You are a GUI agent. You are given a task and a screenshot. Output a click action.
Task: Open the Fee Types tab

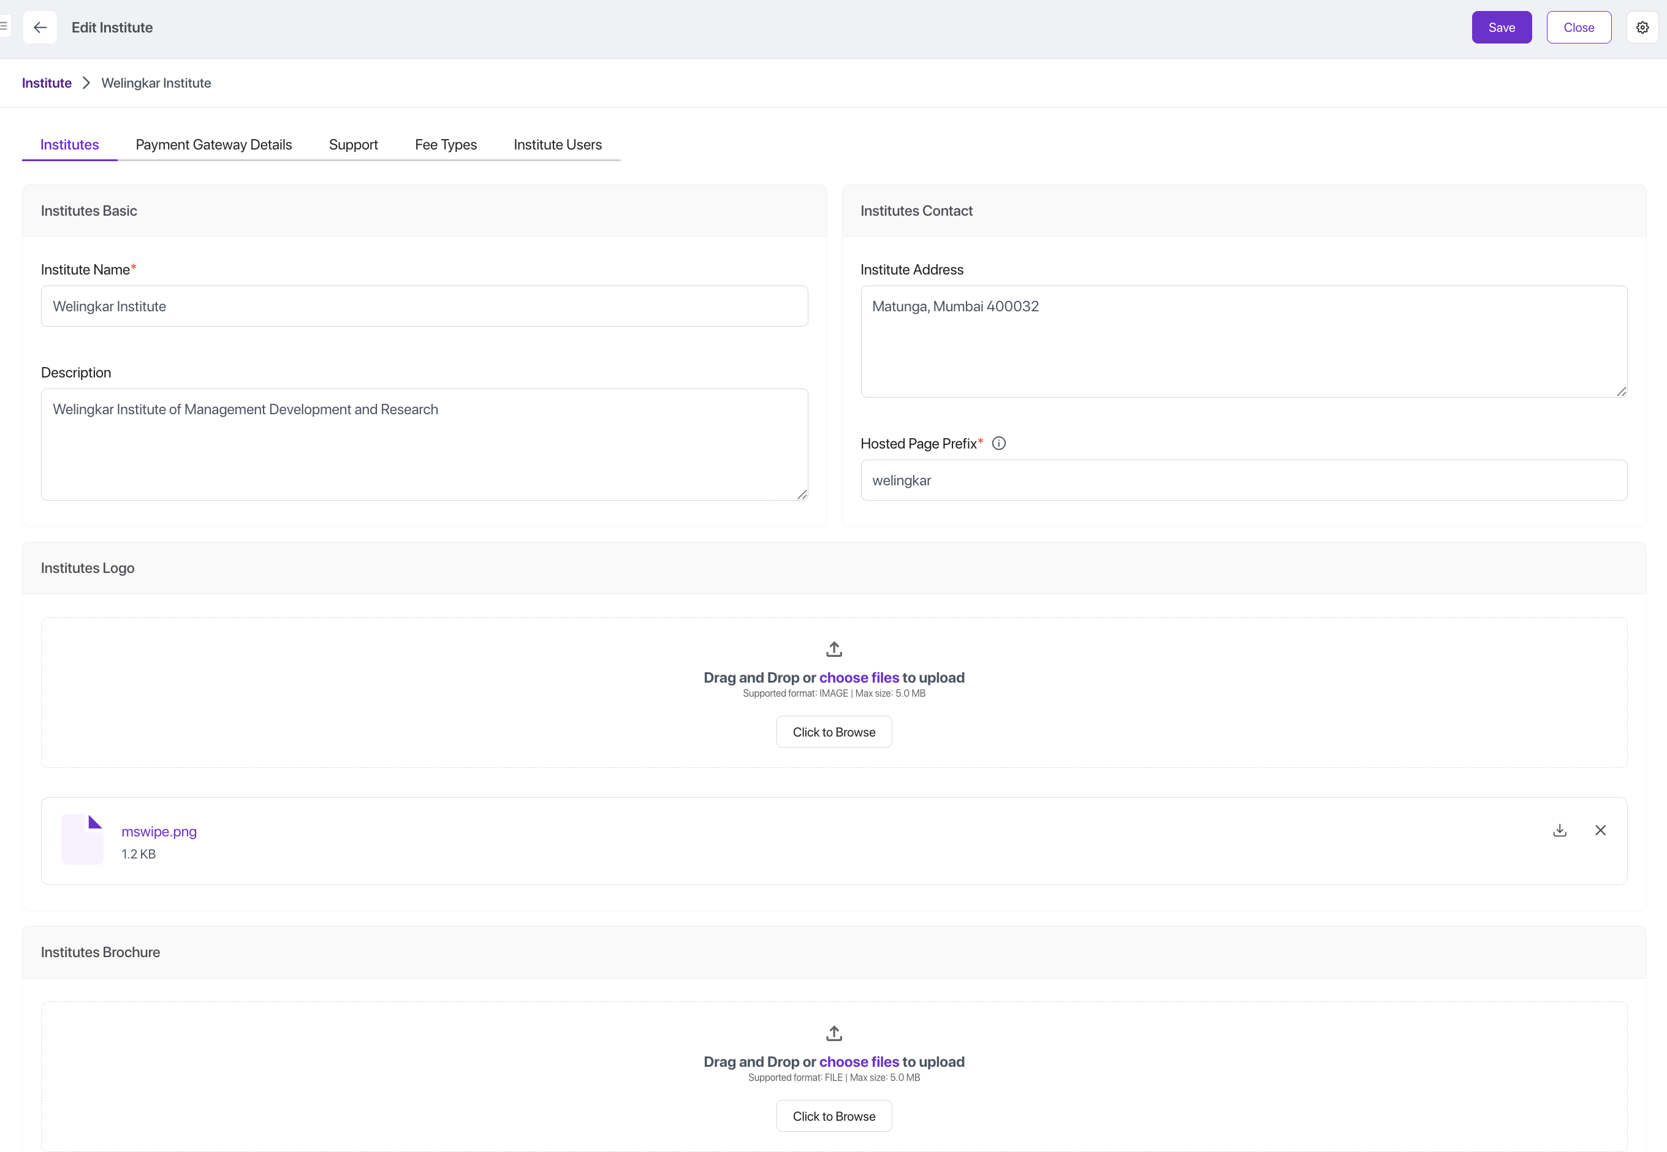[446, 145]
